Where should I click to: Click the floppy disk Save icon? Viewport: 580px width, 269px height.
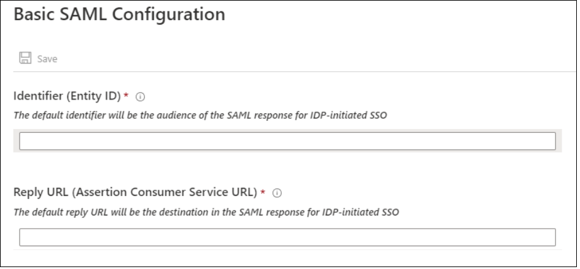[25, 58]
